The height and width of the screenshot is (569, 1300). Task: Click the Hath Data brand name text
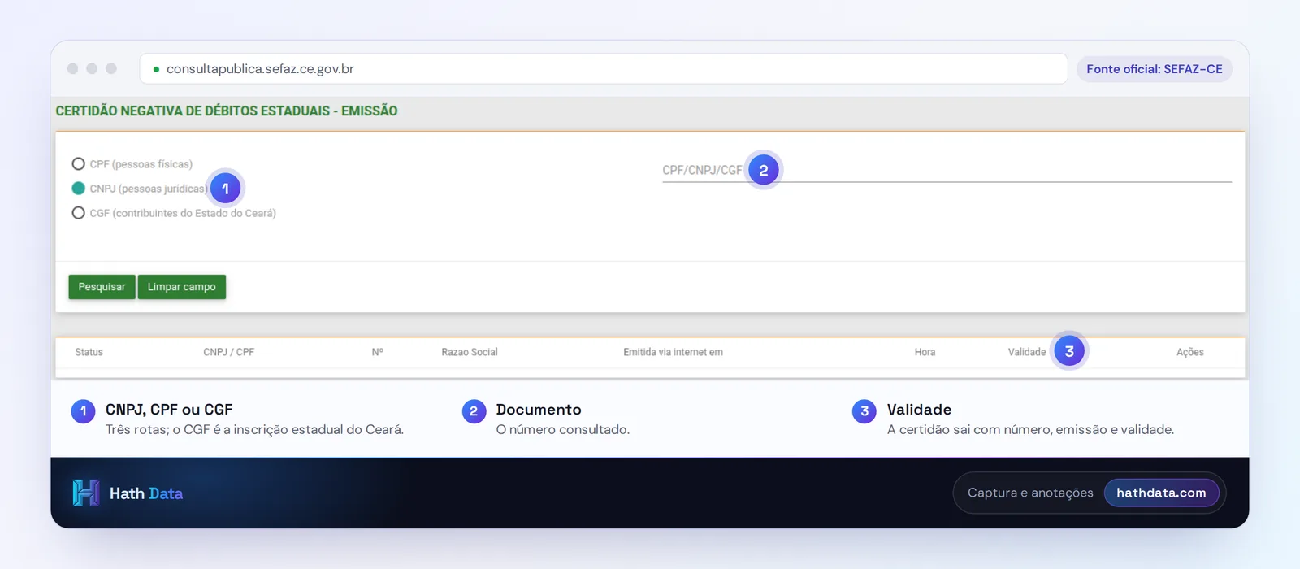click(x=146, y=493)
